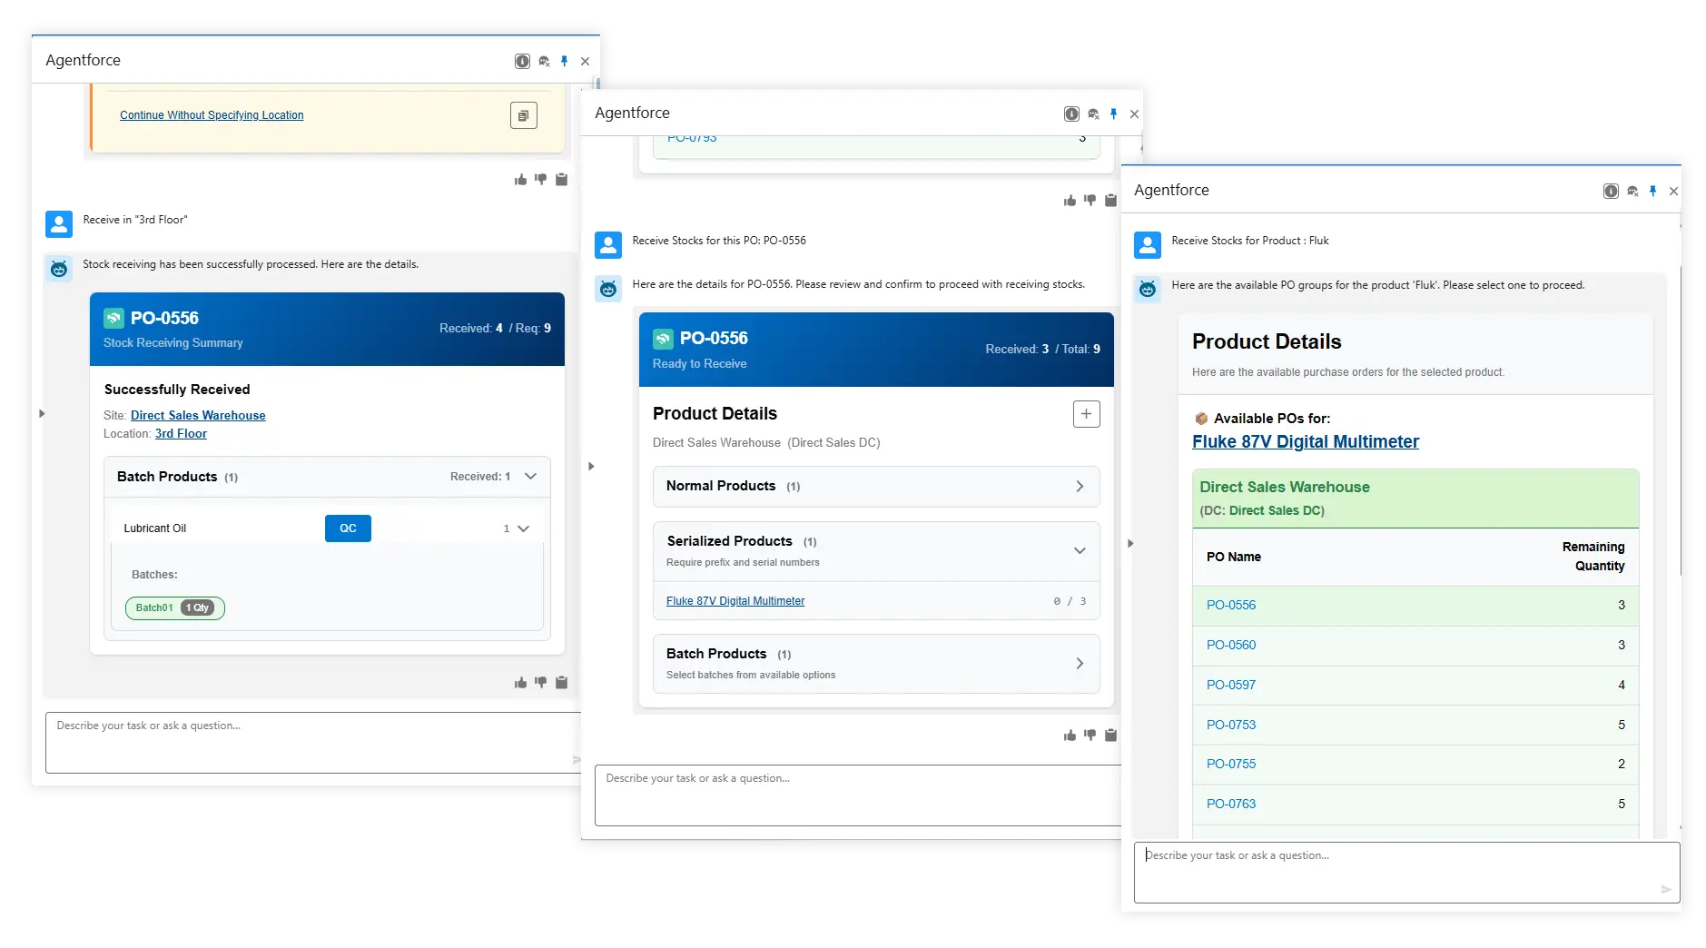Click the side expand arrow of middle panel
The height and width of the screenshot is (948, 1706).
click(x=591, y=467)
